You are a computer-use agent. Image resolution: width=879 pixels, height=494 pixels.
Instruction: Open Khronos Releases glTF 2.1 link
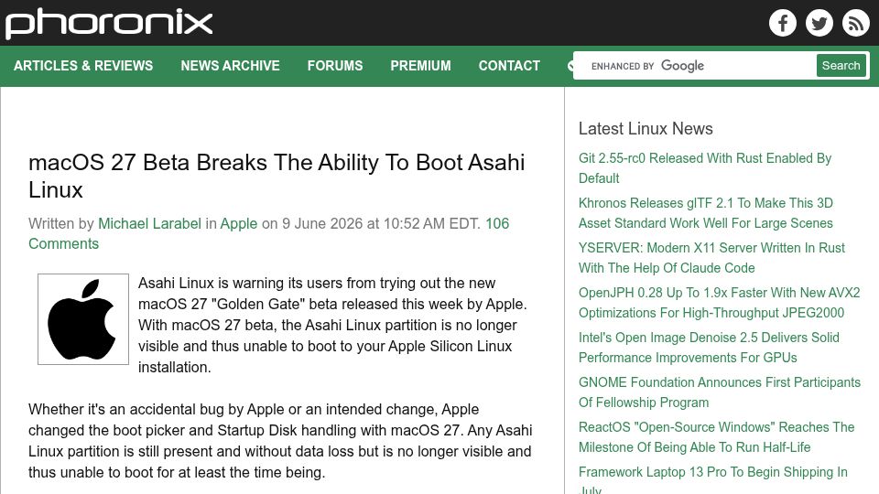[706, 213]
